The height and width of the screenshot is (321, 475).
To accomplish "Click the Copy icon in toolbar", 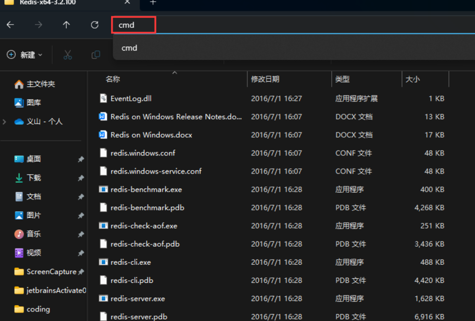I will click(x=96, y=55).
